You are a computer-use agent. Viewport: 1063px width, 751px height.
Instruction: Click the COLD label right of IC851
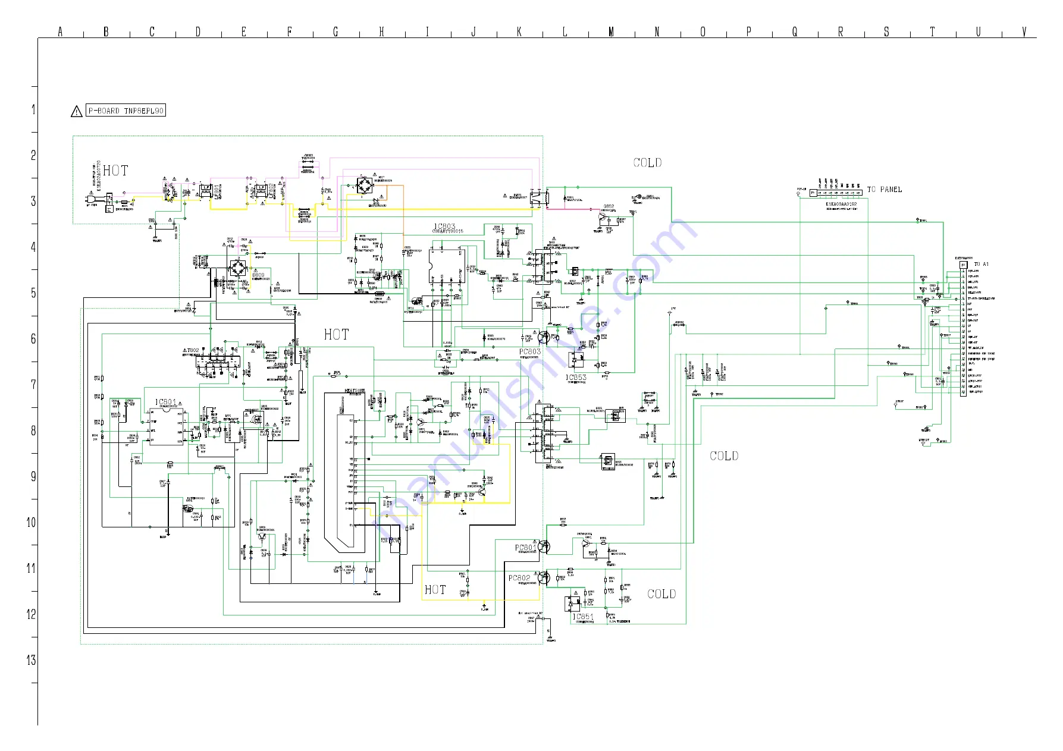[661, 594]
